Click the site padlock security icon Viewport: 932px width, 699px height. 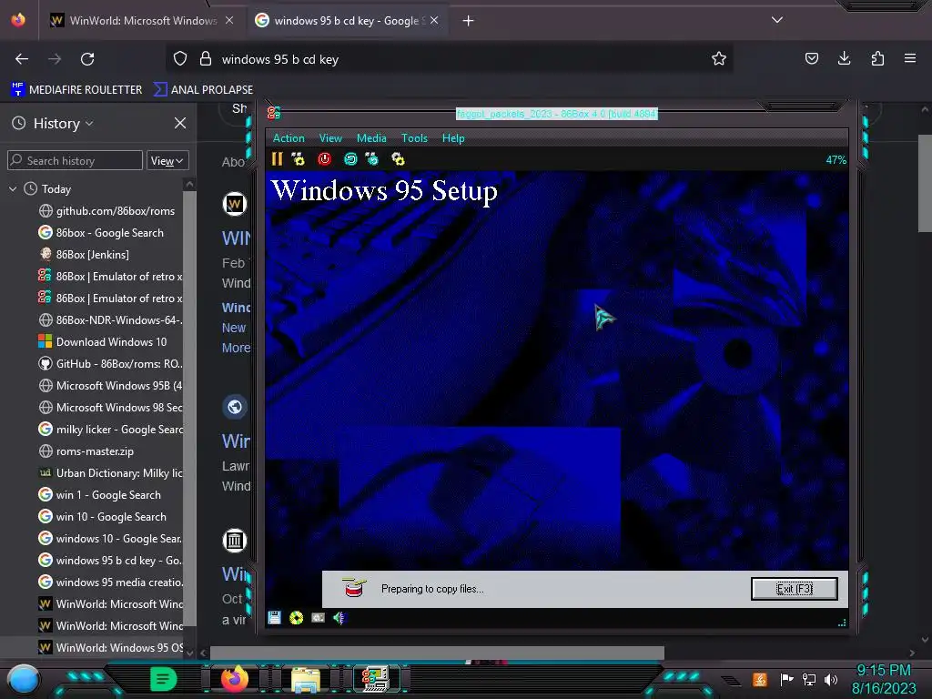click(206, 59)
